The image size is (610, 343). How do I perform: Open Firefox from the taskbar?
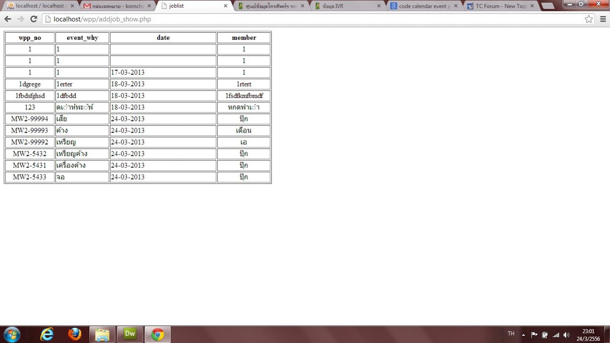click(x=75, y=335)
